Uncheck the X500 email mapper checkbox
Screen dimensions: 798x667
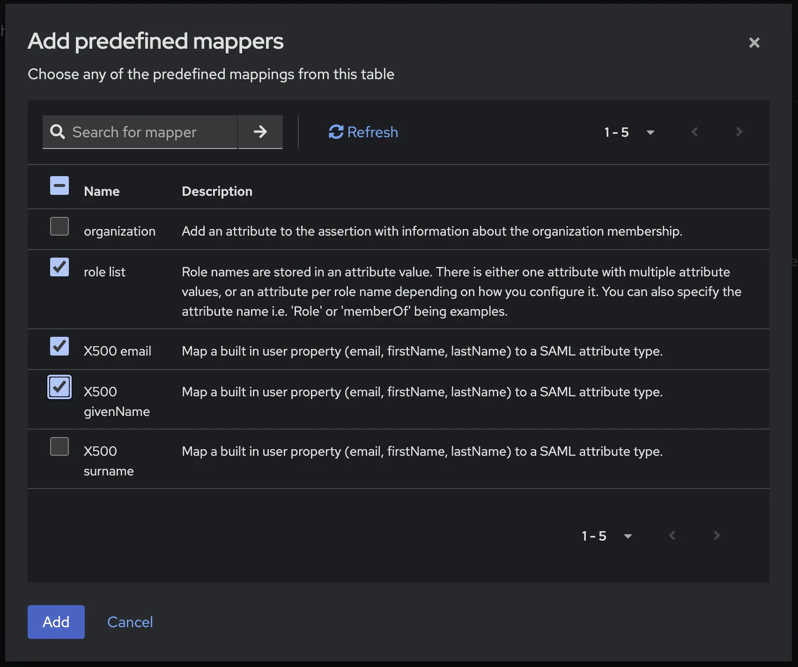[59, 346]
